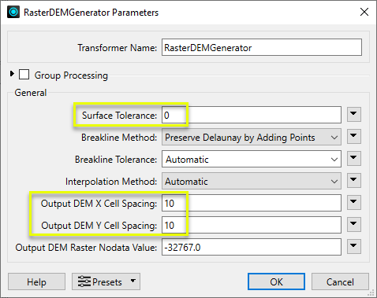This screenshot has width=377, height=298.
Task: Open the Breakline Tolerance options arrow menu
Action: 354,159
